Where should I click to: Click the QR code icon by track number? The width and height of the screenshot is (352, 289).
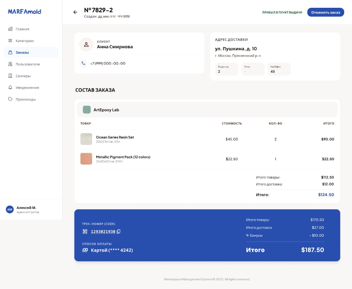tap(85, 231)
